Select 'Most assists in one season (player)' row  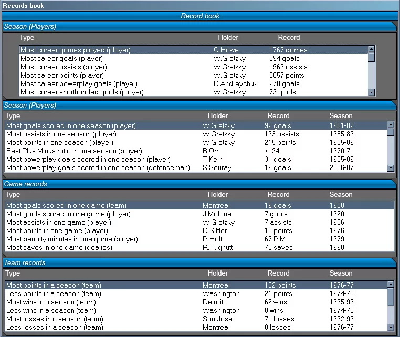(196, 134)
